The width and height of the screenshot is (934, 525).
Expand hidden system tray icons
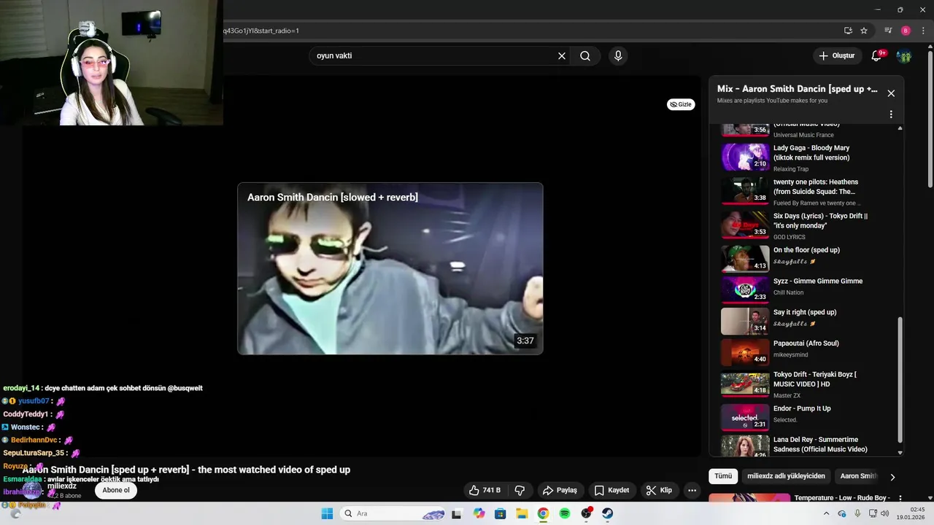coord(826,513)
